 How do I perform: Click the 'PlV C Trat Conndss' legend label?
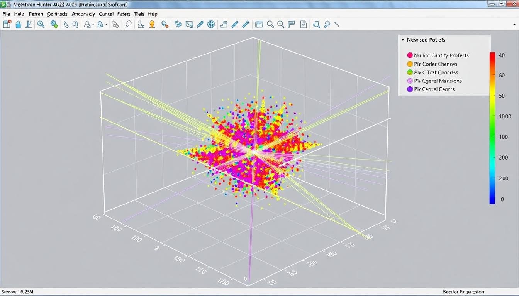tap(436, 72)
